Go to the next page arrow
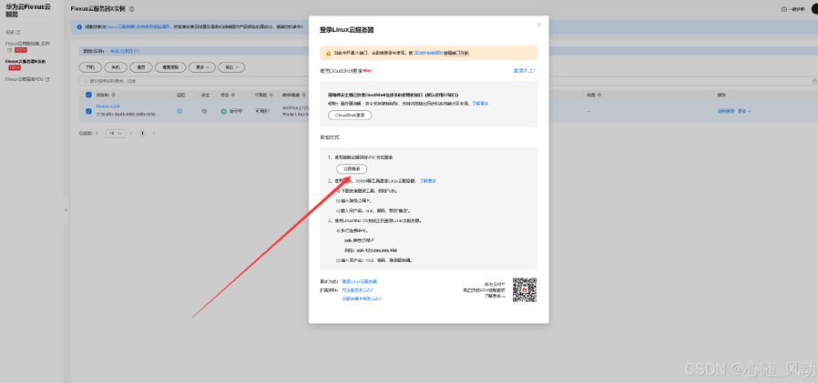This screenshot has width=818, height=383. (x=153, y=133)
